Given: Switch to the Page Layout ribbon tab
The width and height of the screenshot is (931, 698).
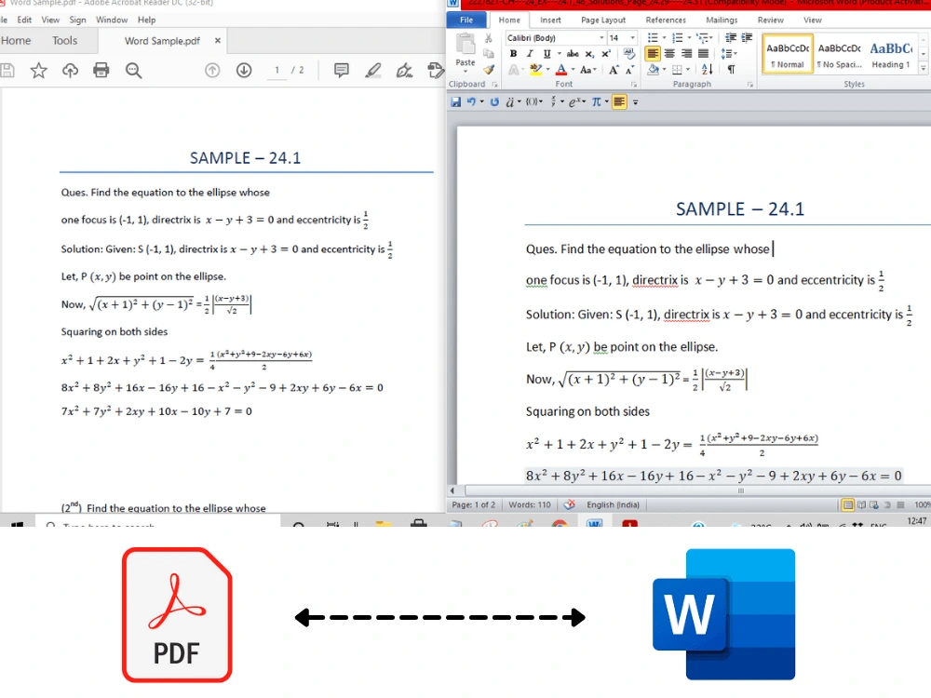Looking at the screenshot, I should coord(603,20).
